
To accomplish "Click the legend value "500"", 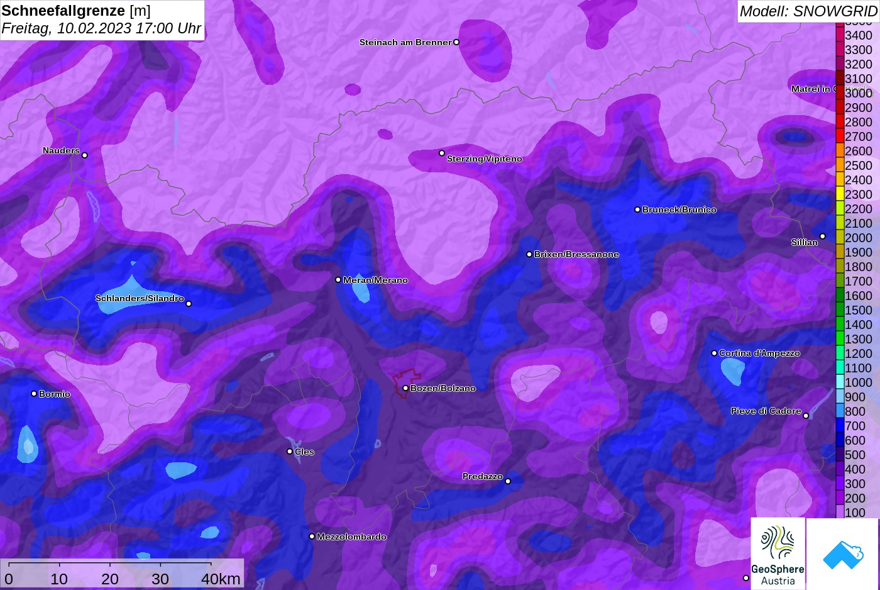I will (x=855, y=455).
